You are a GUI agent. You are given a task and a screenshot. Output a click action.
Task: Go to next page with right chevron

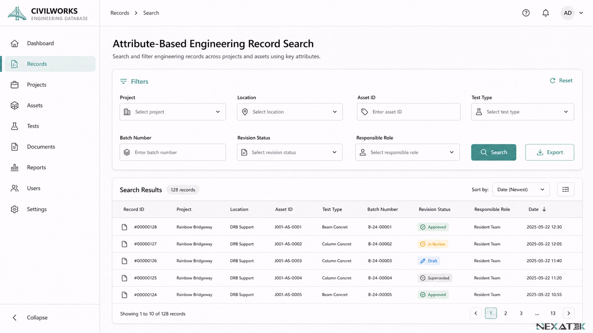(568, 313)
